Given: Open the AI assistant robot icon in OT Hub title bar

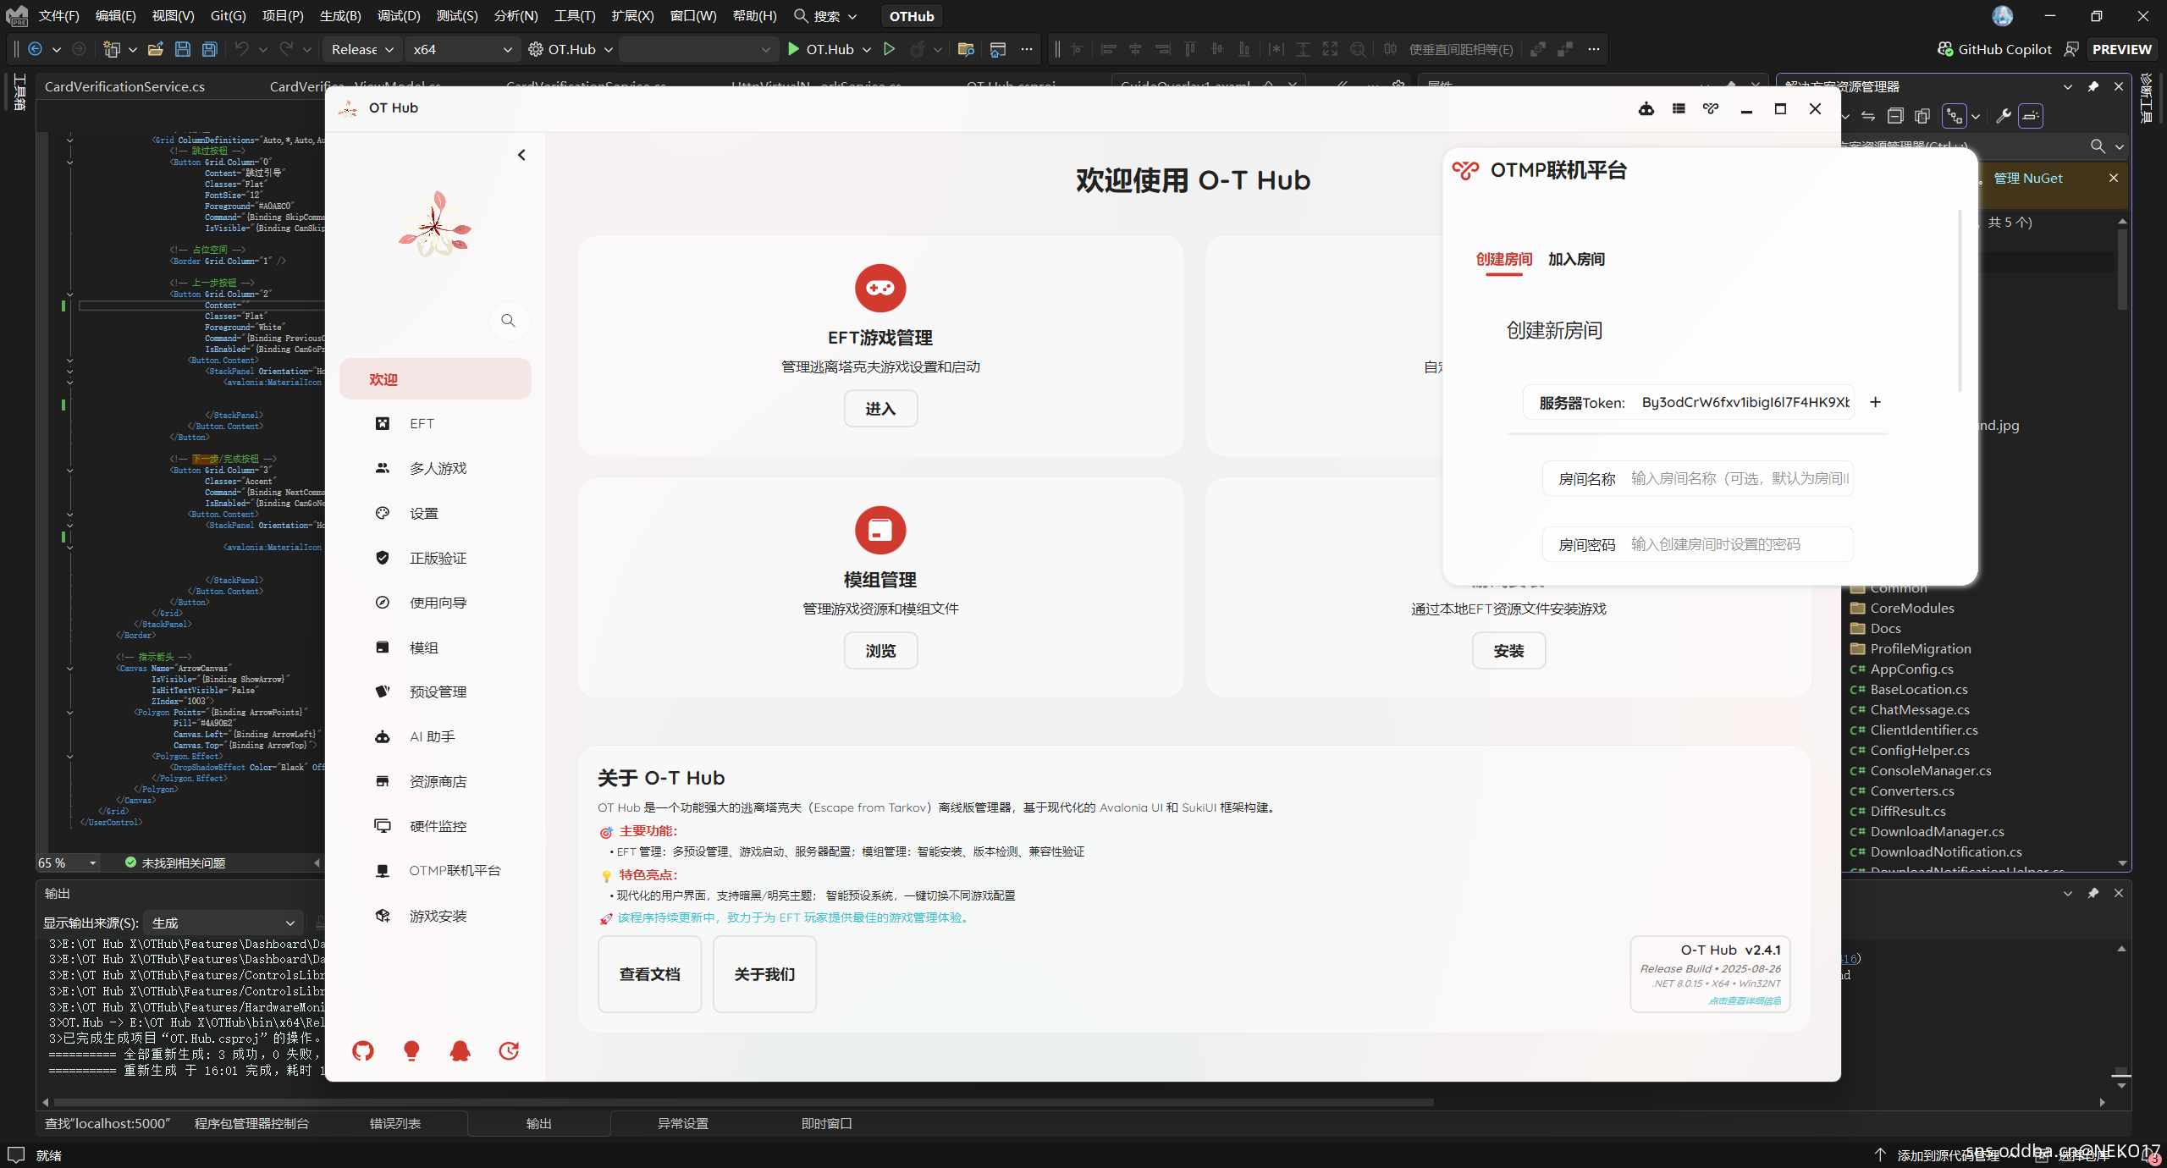Looking at the screenshot, I should (1646, 108).
